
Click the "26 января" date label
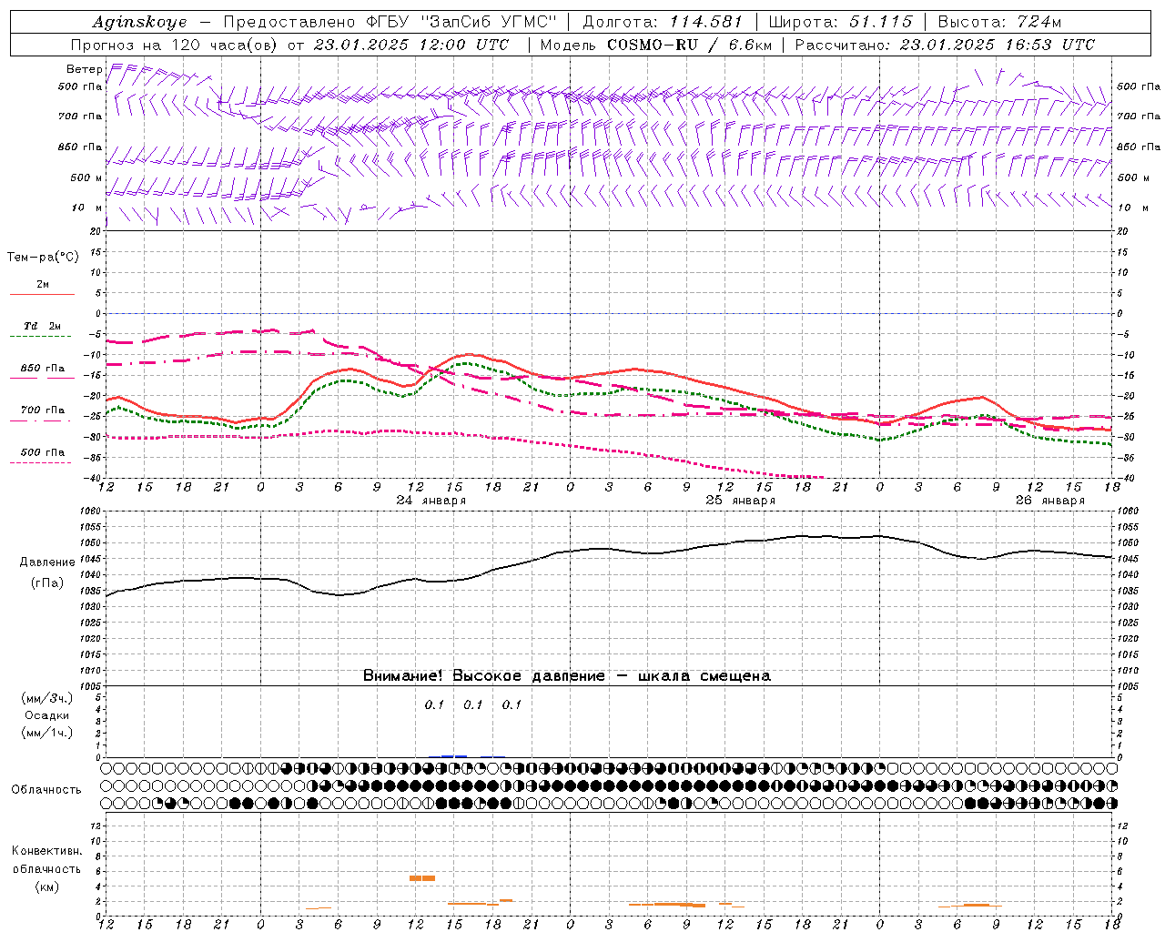pos(1050,501)
